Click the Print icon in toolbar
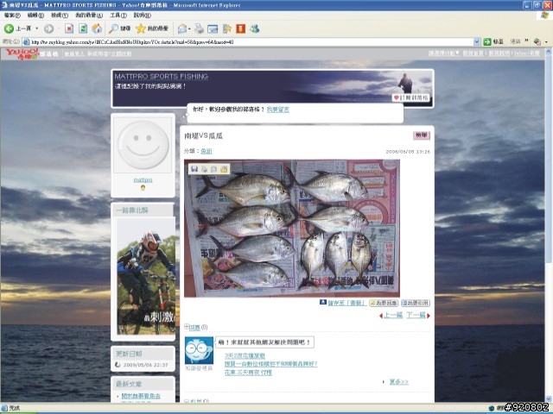This screenshot has width=553, height=414. click(199, 28)
